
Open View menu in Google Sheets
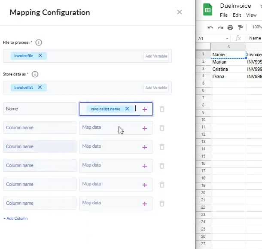click(x=251, y=15)
